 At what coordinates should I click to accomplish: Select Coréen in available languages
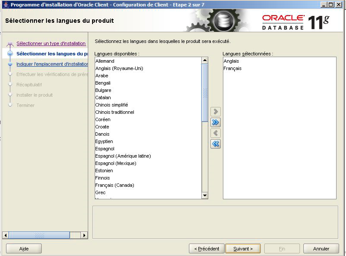[148, 119]
